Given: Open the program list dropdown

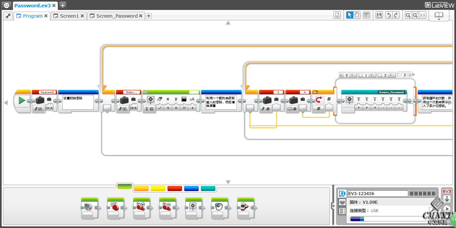Looking at the screenshot, I should [337, 15].
